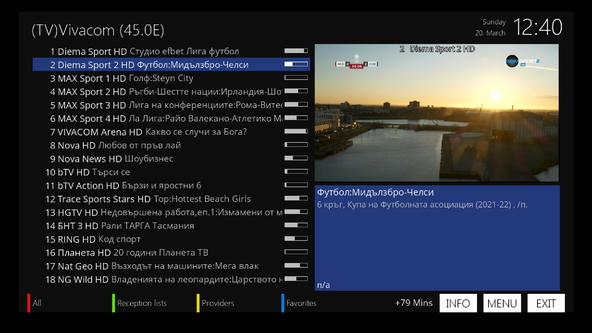Image resolution: width=592 pixels, height=333 pixels.
Task: Click the yellow color key marker beside Providers
Action: (x=198, y=303)
